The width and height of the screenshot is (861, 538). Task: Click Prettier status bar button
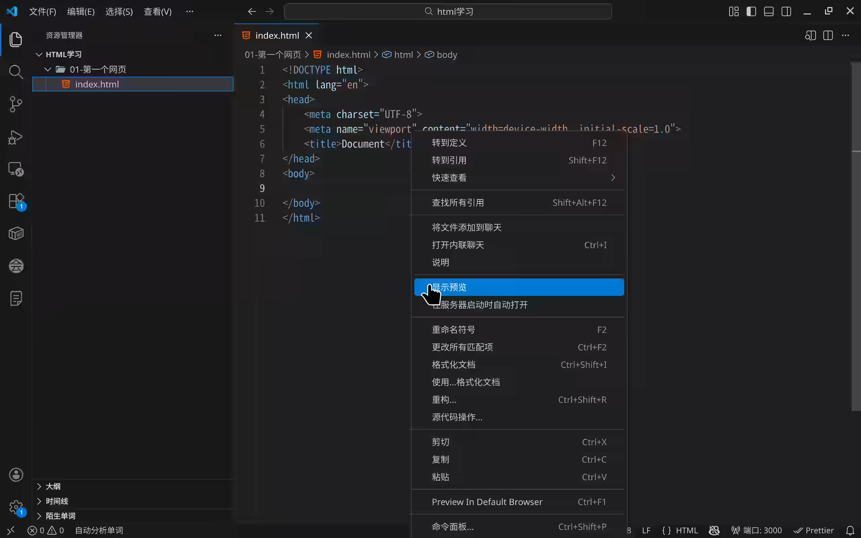pyautogui.click(x=814, y=530)
